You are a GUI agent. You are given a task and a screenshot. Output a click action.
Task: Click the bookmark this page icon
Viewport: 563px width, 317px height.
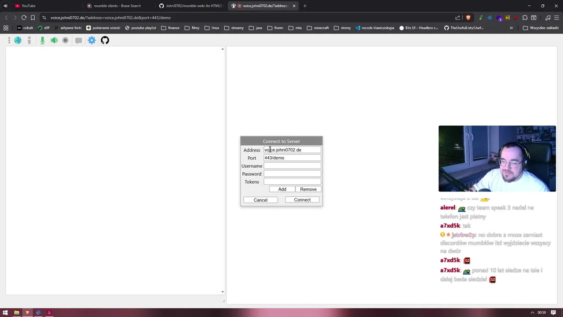(x=33, y=18)
